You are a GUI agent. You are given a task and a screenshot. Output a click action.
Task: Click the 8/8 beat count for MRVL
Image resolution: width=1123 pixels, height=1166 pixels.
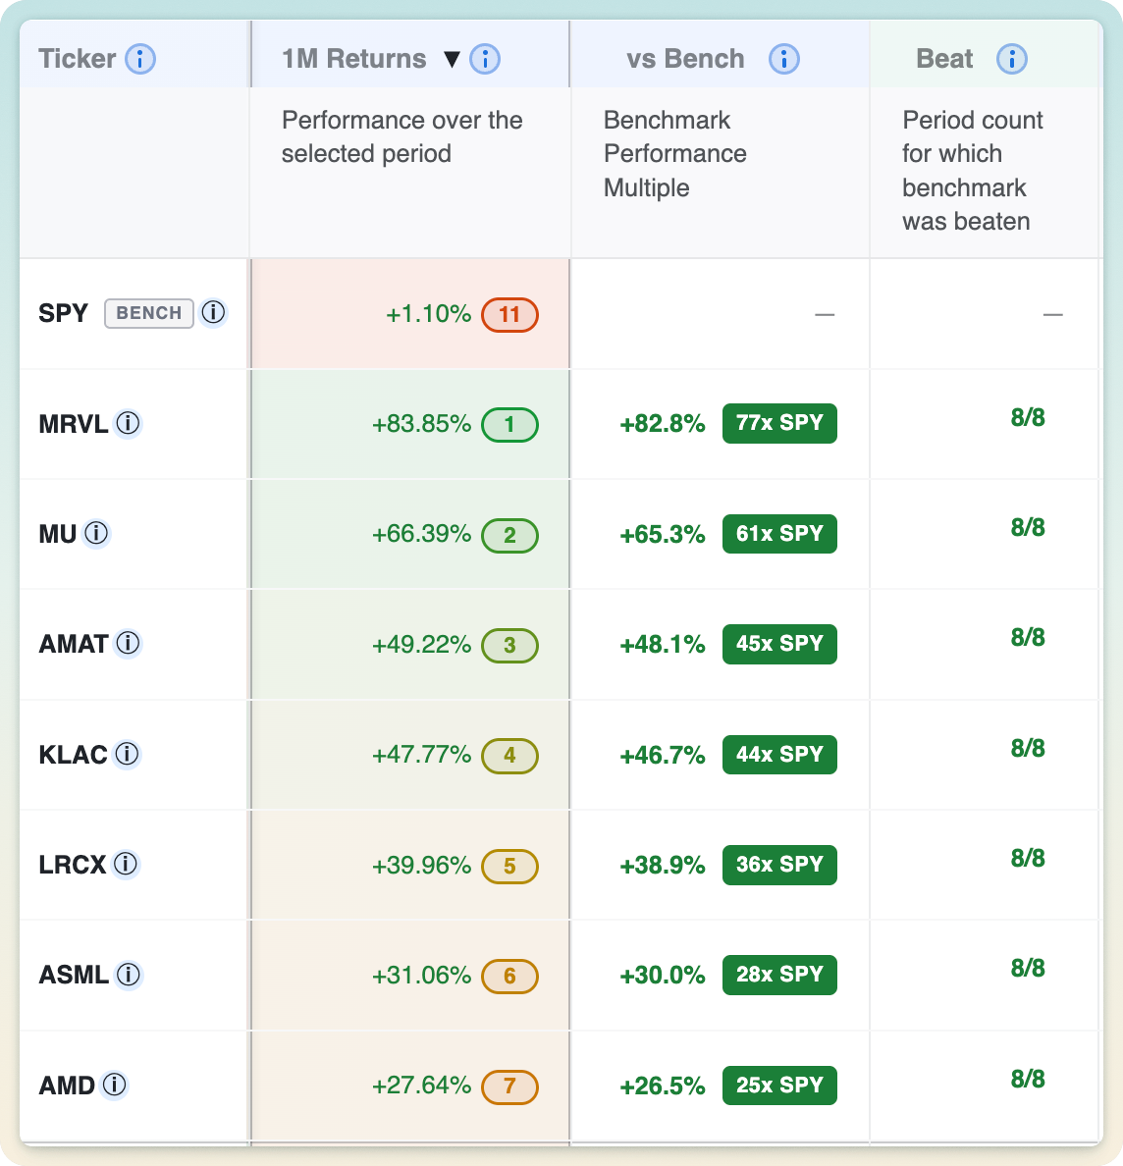(x=1028, y=417)
